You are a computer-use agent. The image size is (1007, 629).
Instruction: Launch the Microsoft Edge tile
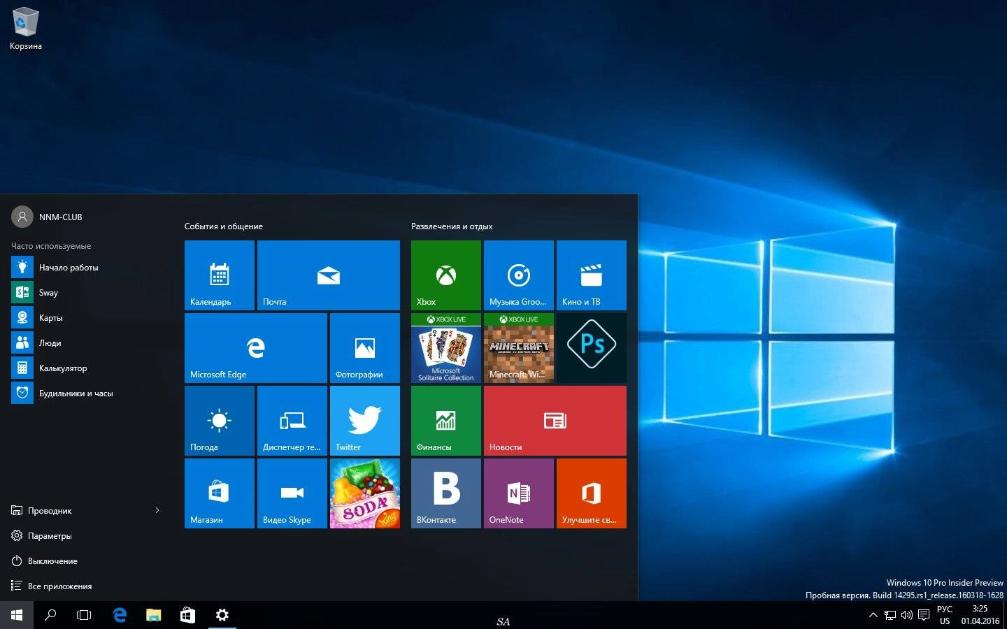(x=256, y=348)
